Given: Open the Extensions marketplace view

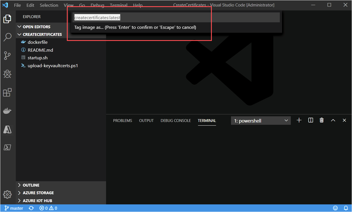Looking at the screenshot, I should [7, 92].
